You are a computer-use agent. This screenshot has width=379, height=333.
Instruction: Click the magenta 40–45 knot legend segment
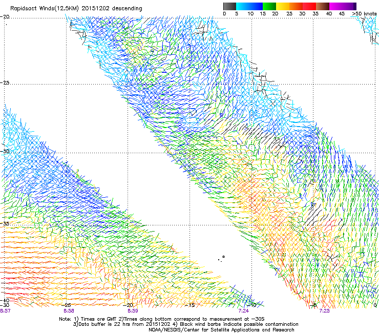336,6
